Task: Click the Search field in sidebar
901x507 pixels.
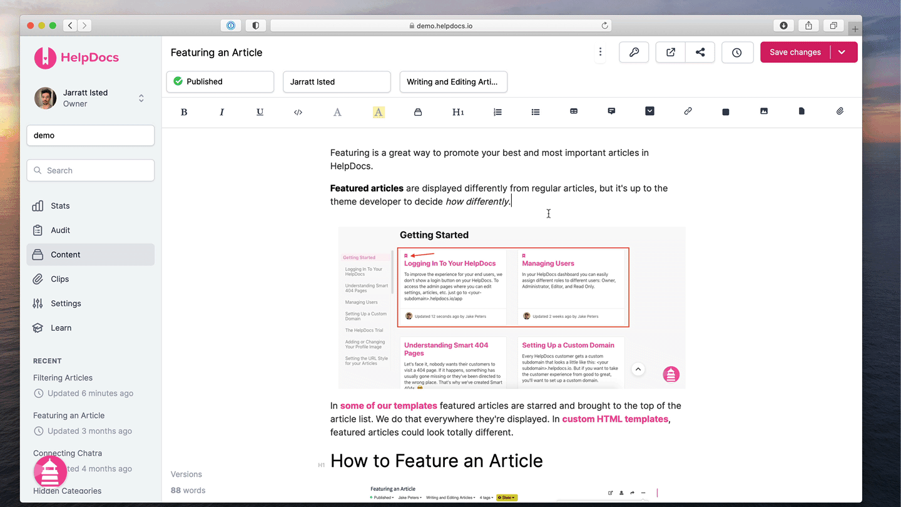Action: coord(91,170)
